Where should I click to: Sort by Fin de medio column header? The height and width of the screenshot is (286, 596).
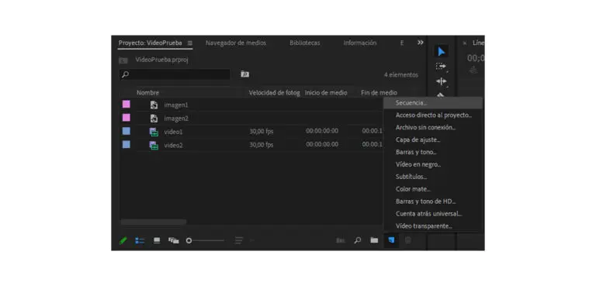(x=379, y=93)
